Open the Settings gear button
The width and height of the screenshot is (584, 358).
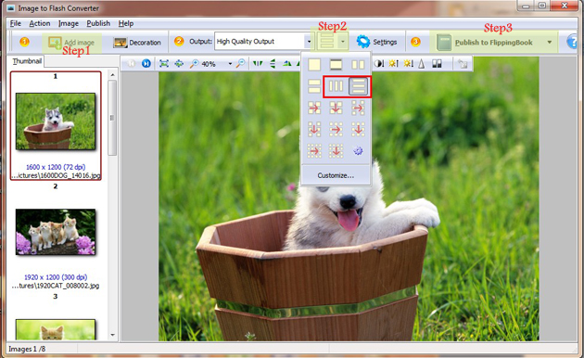point(376,42)
